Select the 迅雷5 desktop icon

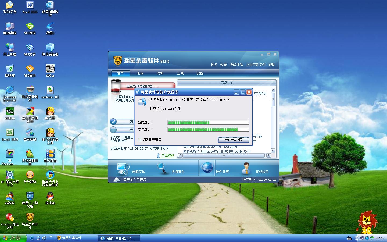click(50, 29)
